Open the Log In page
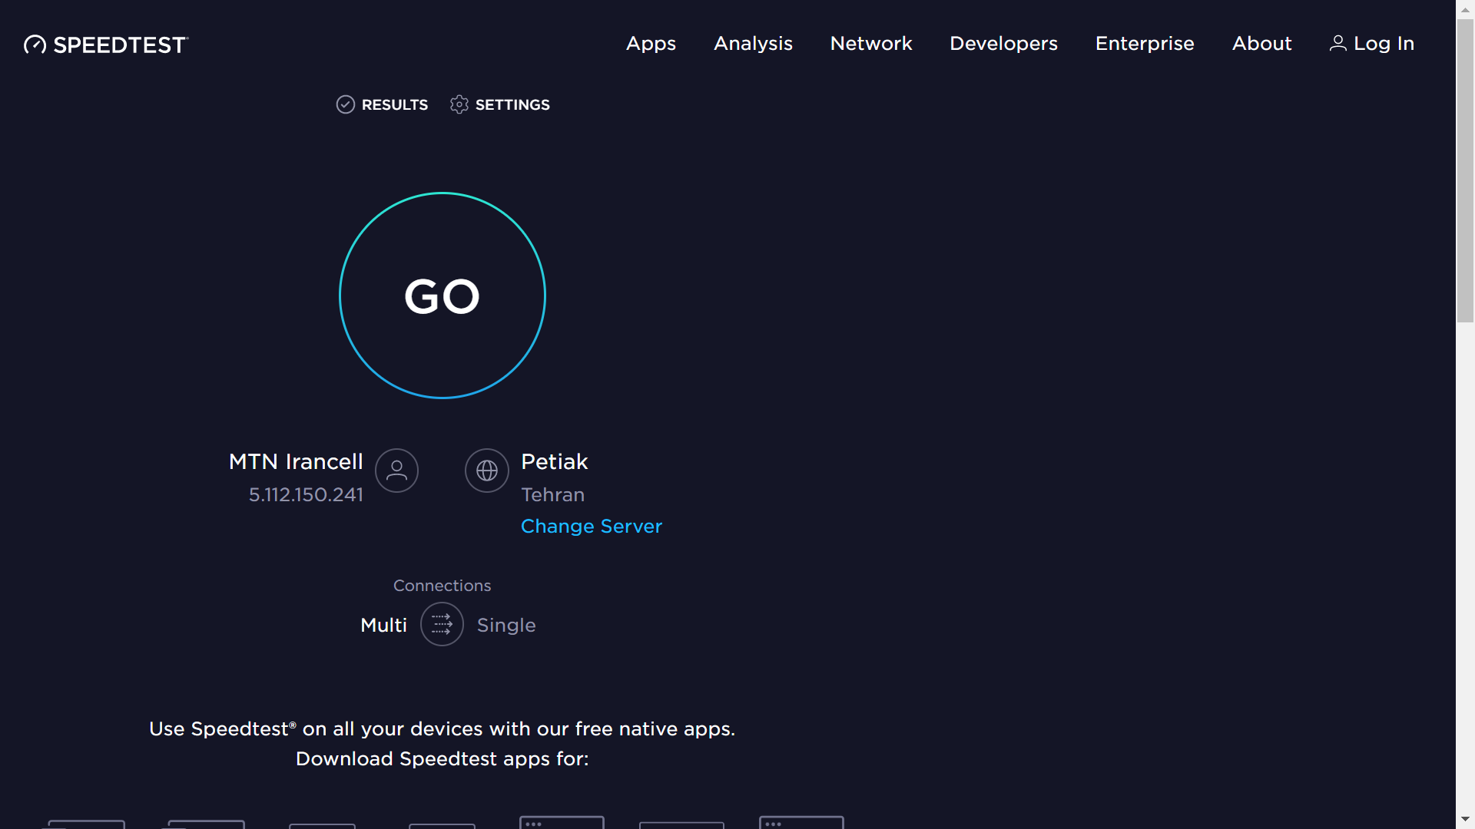Viewport: 1475px width, 829px height. 1372,44
